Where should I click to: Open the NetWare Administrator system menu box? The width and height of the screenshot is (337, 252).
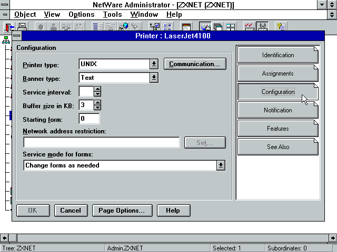[5, 5]
